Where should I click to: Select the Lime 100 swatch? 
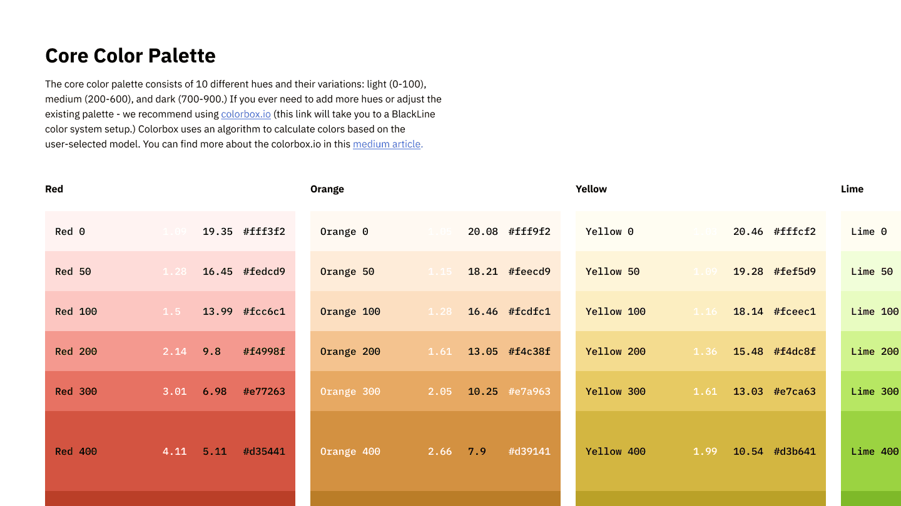click(x=871, y=311)
